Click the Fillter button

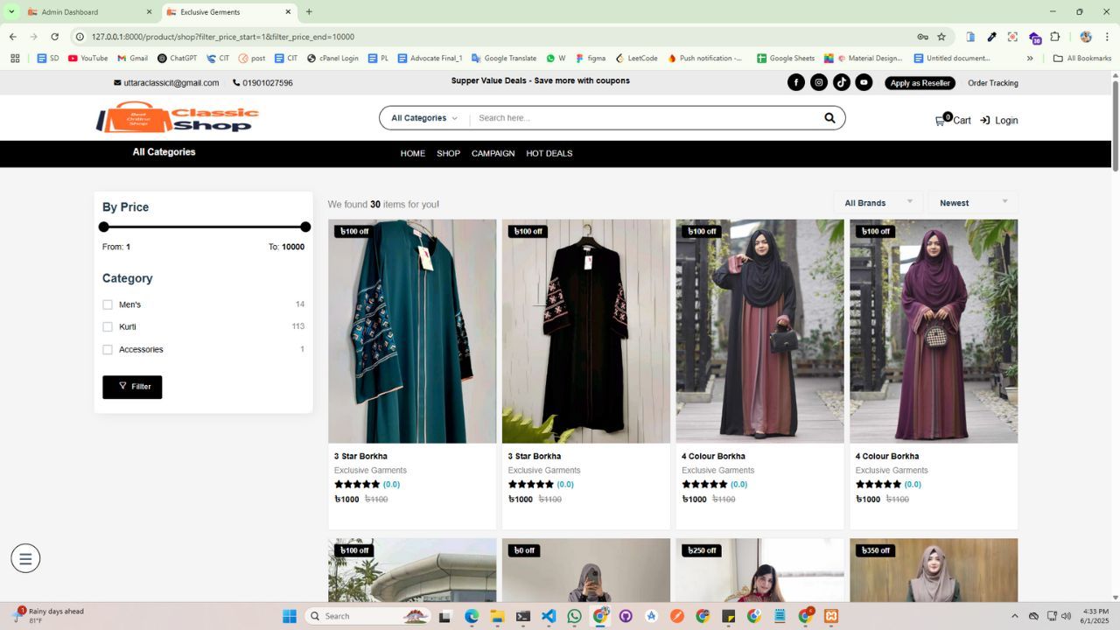(x=132, y=387)
